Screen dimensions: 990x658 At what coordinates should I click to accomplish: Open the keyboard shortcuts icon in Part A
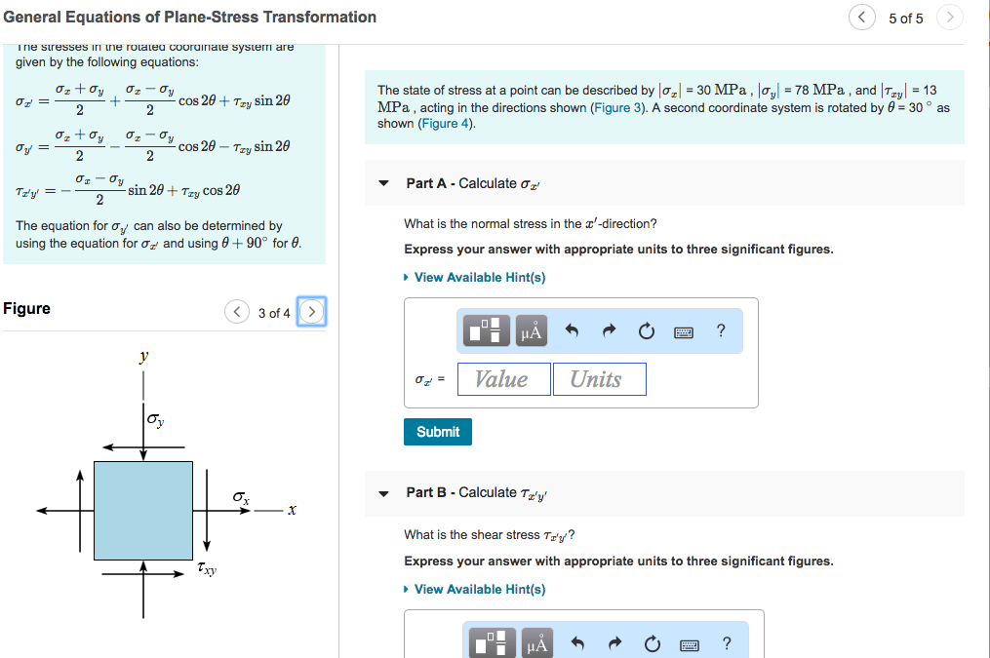(683, 330)
